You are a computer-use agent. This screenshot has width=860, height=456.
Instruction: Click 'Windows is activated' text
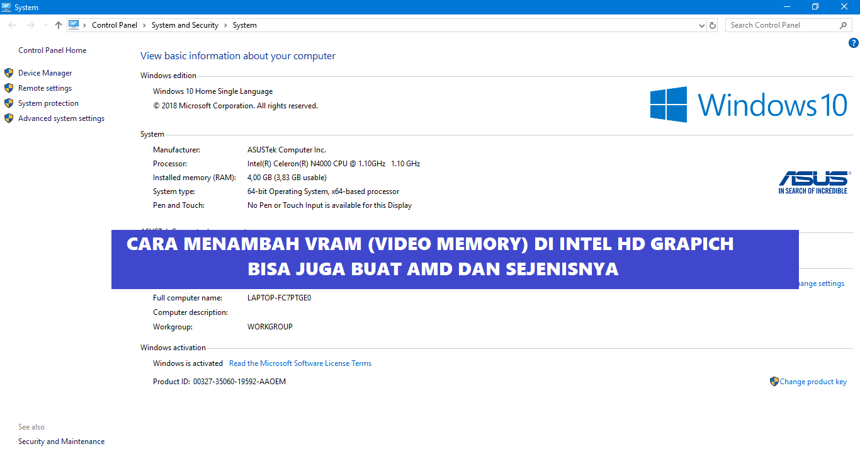188,363
